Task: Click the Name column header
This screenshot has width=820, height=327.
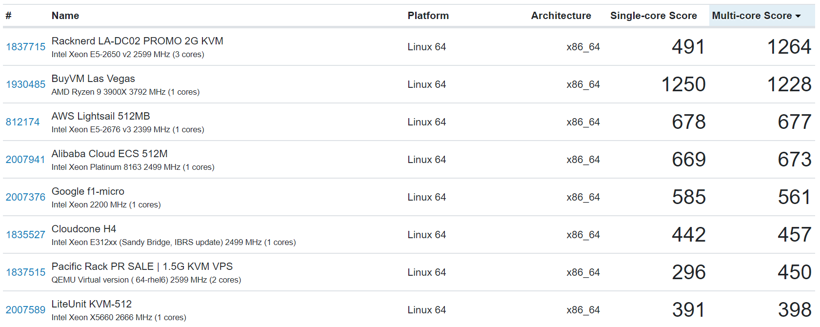Action: pos(65,16)
